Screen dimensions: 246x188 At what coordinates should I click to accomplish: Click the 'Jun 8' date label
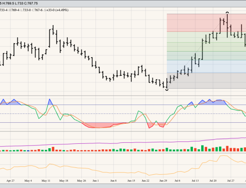pyautogui.click(x=113, y=181)
